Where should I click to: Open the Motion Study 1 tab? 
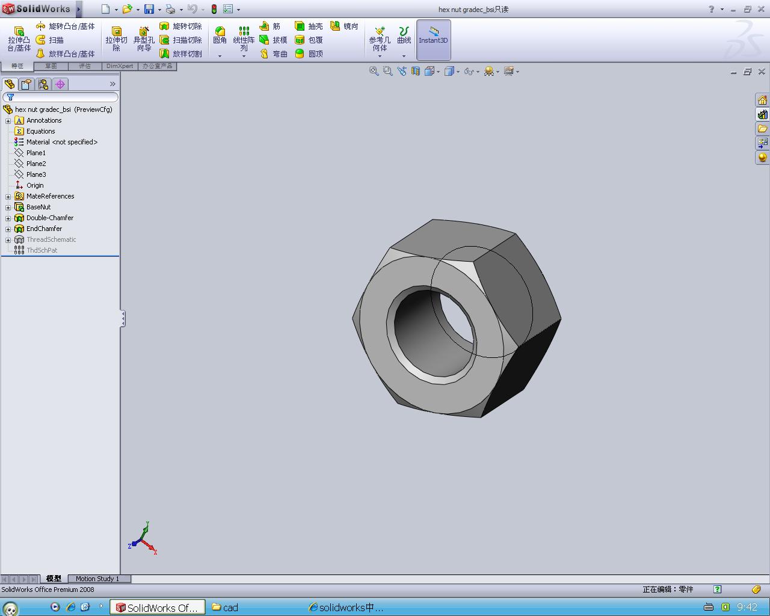click(97, 579)
